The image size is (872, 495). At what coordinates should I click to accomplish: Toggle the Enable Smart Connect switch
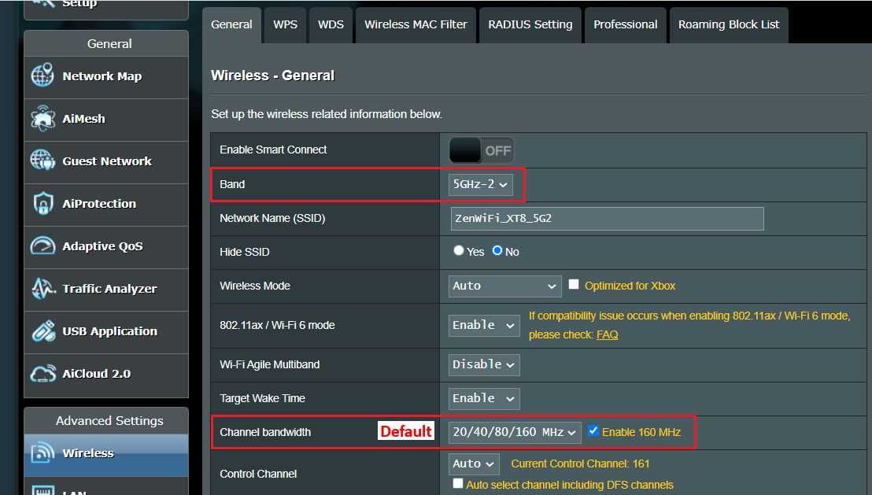click(481, 150)
